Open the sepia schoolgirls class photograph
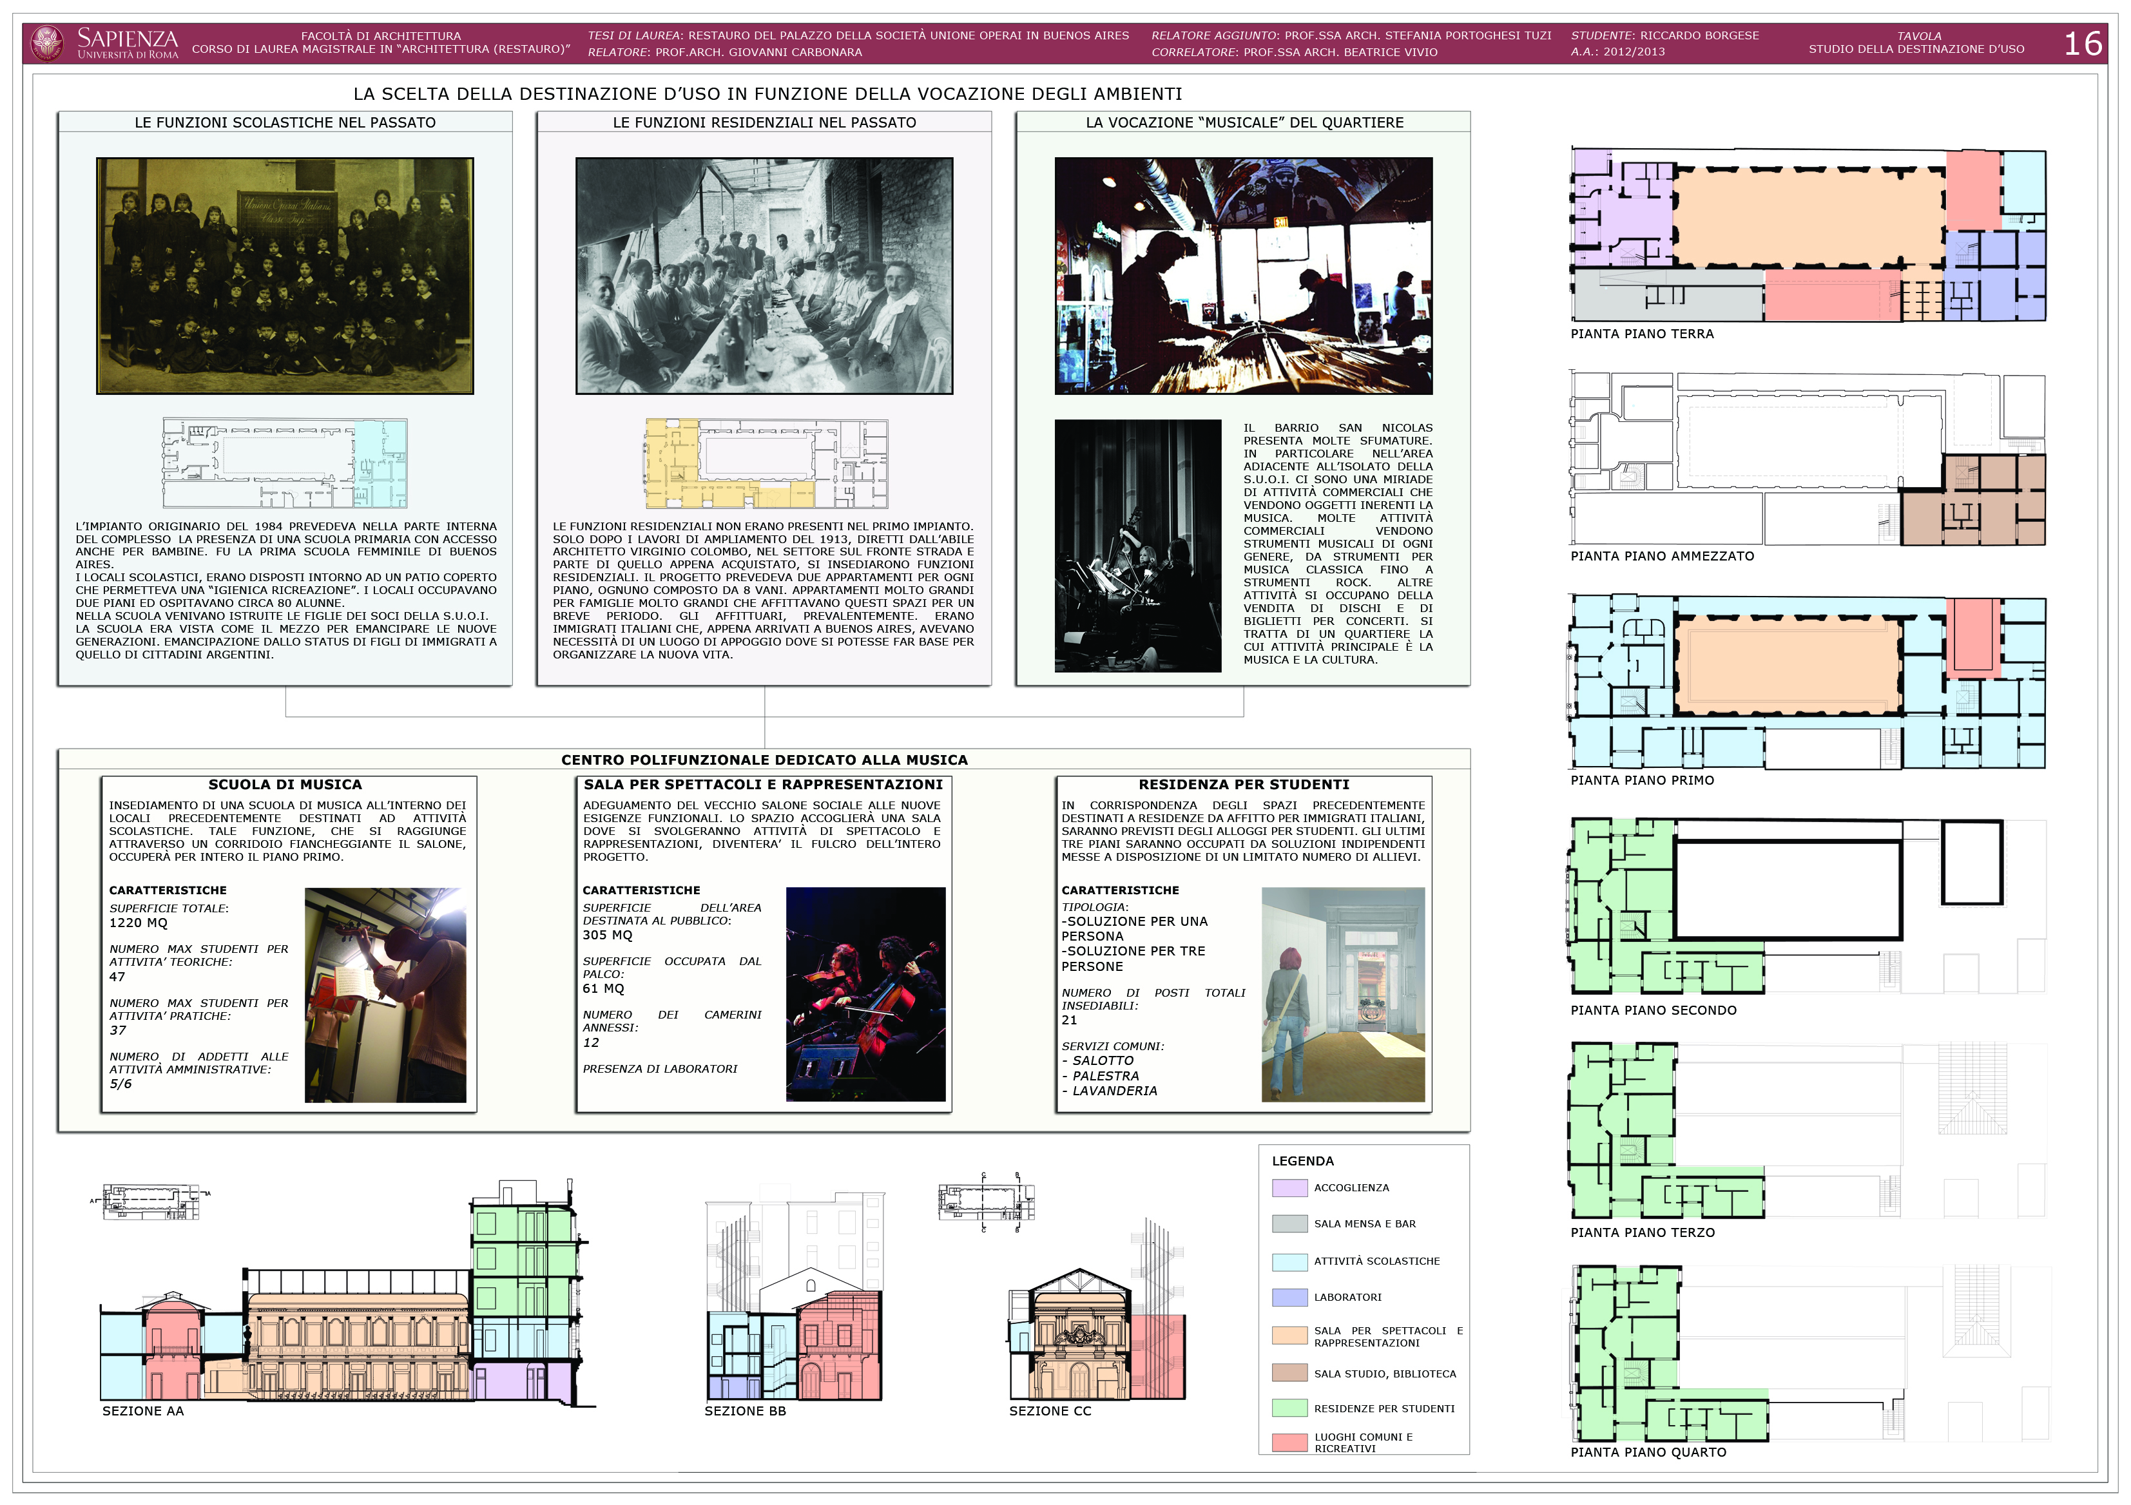This screenshot has height=1505, width=2131. [x=285, y=276]
